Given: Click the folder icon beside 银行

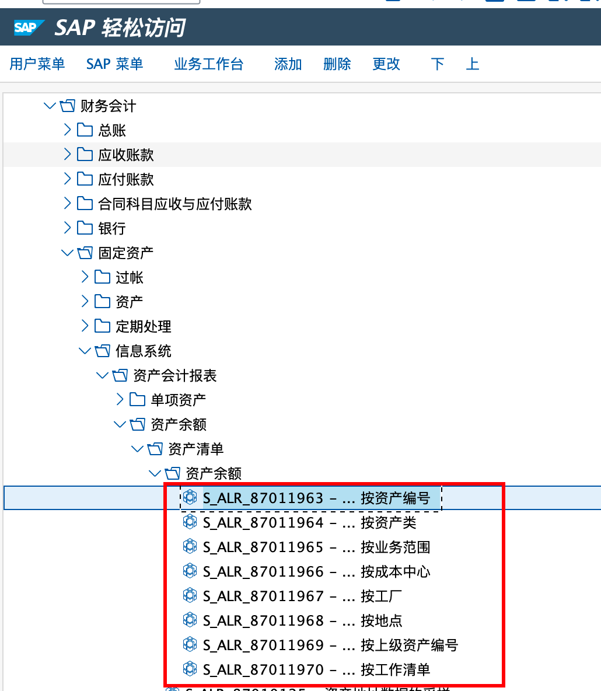Looking at the screenshot, I should [x=85, y=228].
